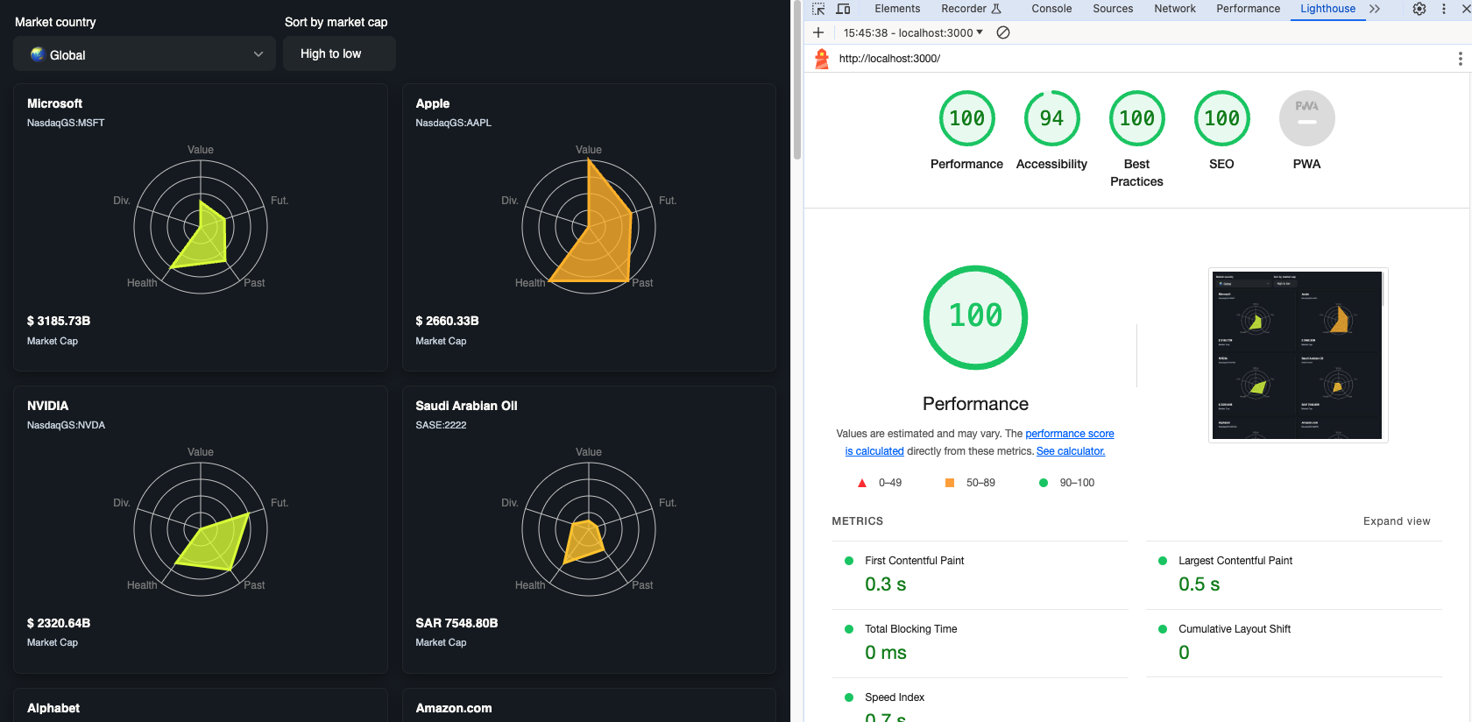Image resolution: width=1472 pixels, height=722 pixels.
Task: Open the Amazon.com company card
Action: click(x=589, y=705)
